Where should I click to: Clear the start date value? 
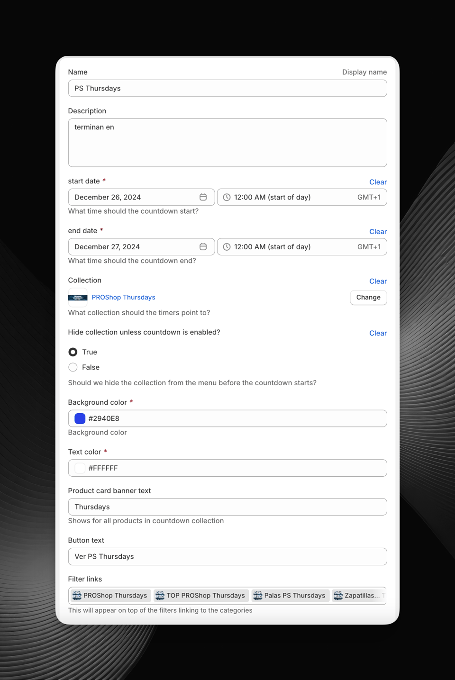coord(378,182)
